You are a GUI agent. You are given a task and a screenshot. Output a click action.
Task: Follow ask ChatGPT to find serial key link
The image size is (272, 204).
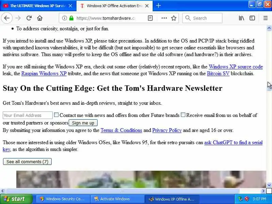(233, 142)
